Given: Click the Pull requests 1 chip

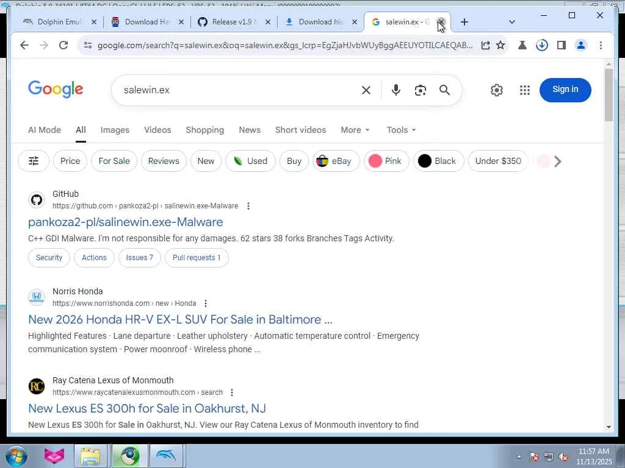Looking at the screenshot, I should pyautogui.click(x=197, y=258).
